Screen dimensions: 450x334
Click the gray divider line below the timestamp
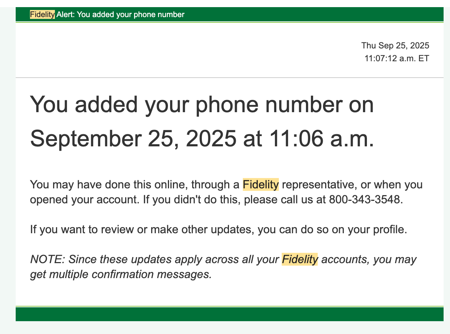pos(229,78)
